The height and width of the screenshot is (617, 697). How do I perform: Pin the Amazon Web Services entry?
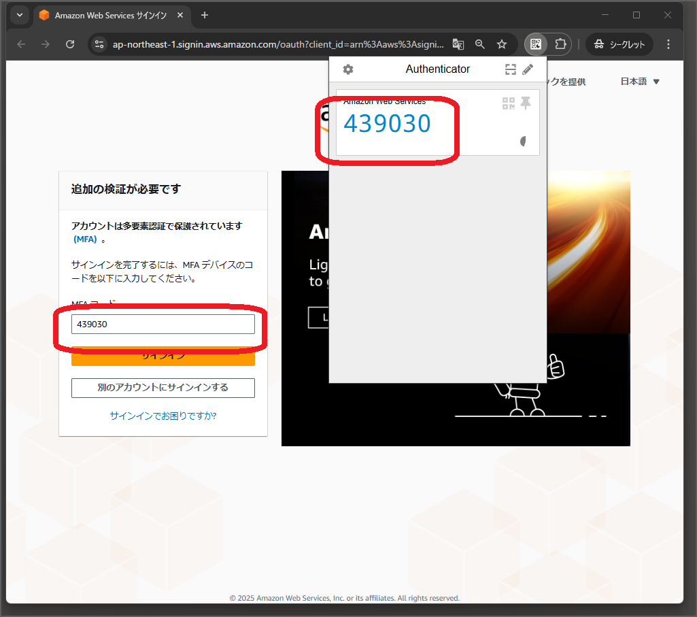(526, 103)
